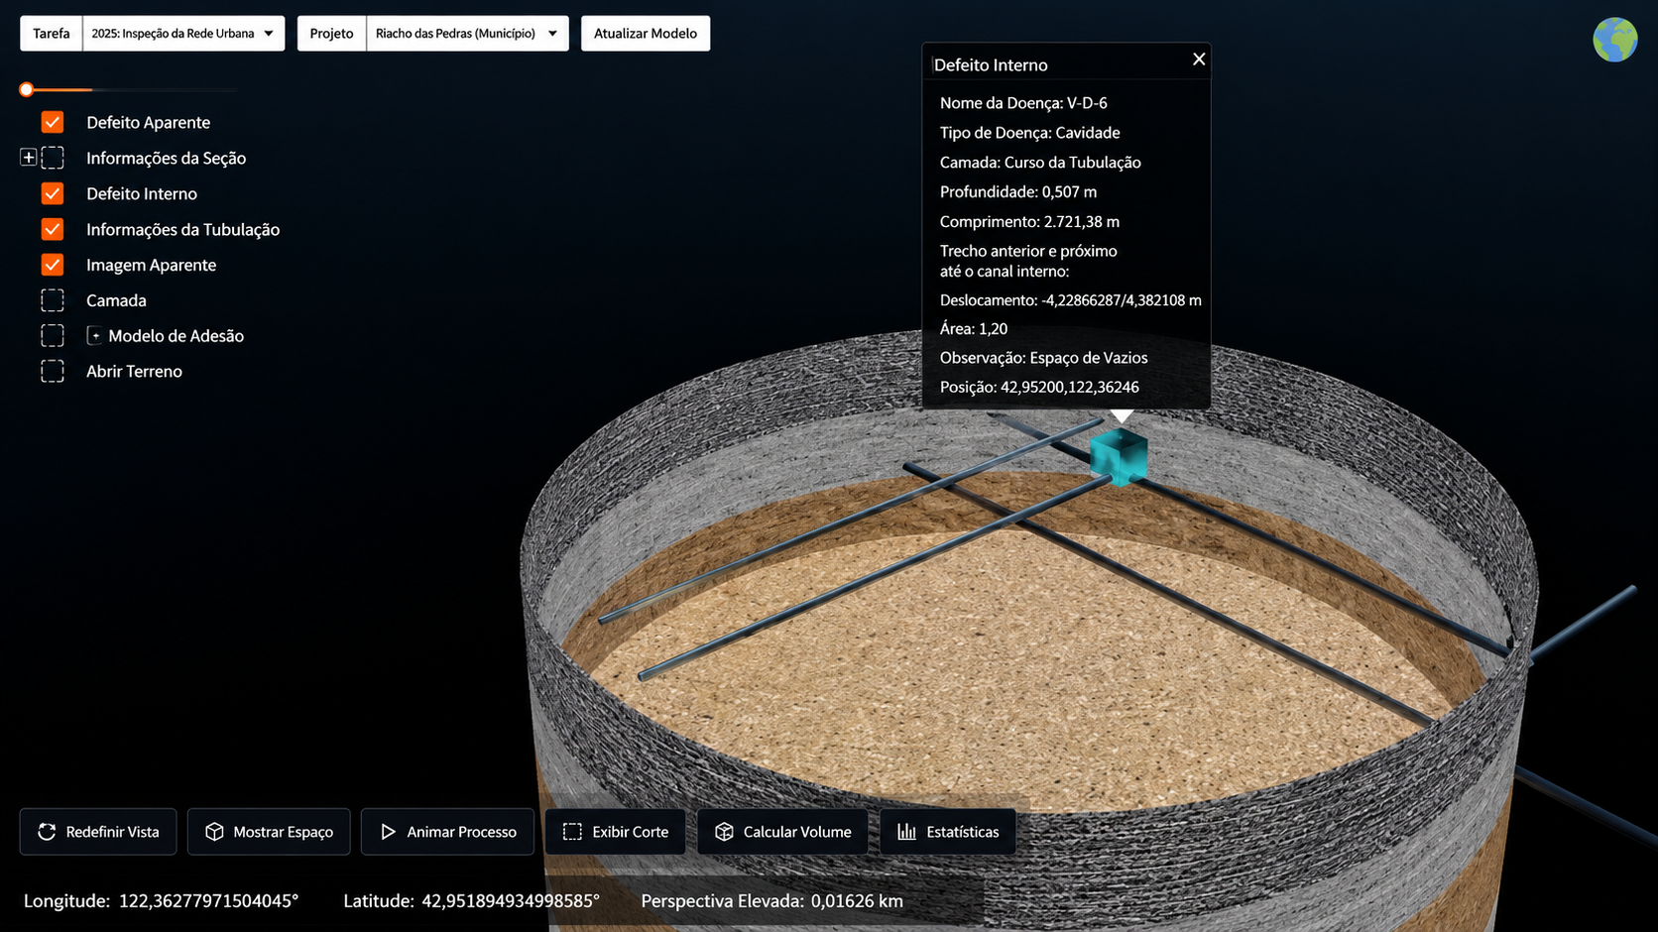Open the Tarefa dropdown list

pyautogui.click(x=183, y=34)
